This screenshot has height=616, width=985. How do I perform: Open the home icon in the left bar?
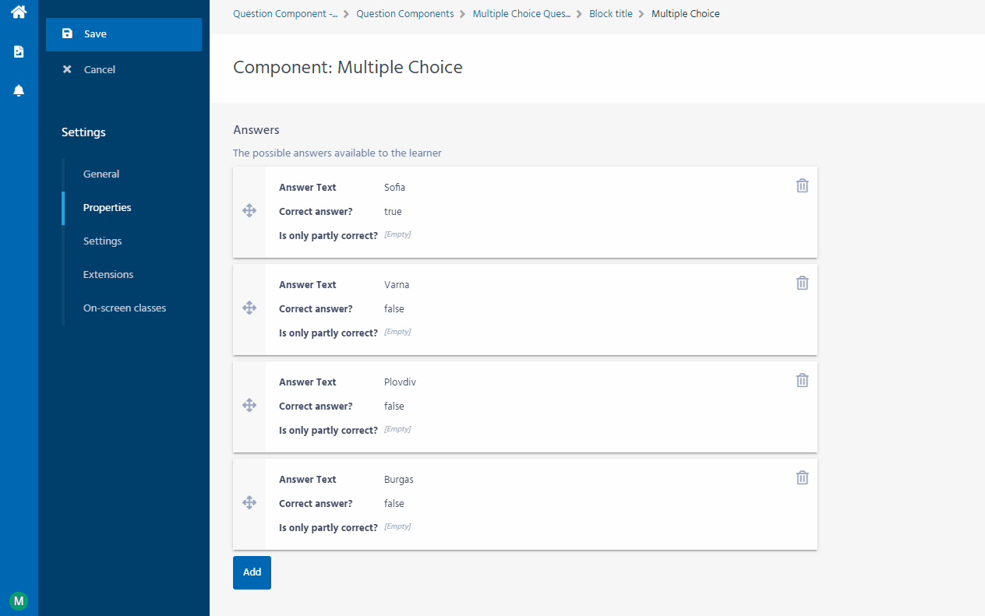coord(18,12)
